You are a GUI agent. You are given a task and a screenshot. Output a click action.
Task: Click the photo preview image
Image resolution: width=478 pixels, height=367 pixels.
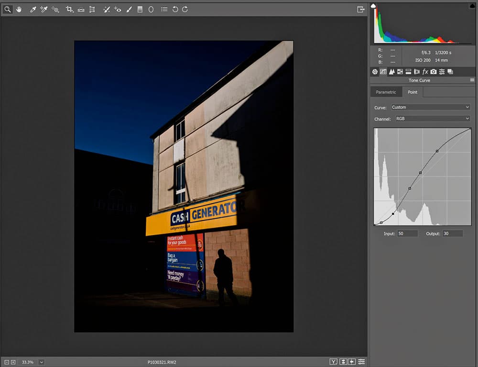pyautogui.click(x=184, y=187)
